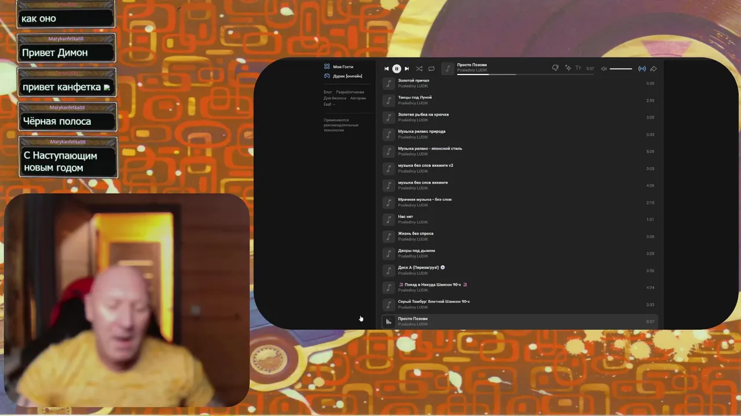Toggle repeat mode
Viewport: 741px width, 416px height.
pyautogui.click(x=431, y=69)
